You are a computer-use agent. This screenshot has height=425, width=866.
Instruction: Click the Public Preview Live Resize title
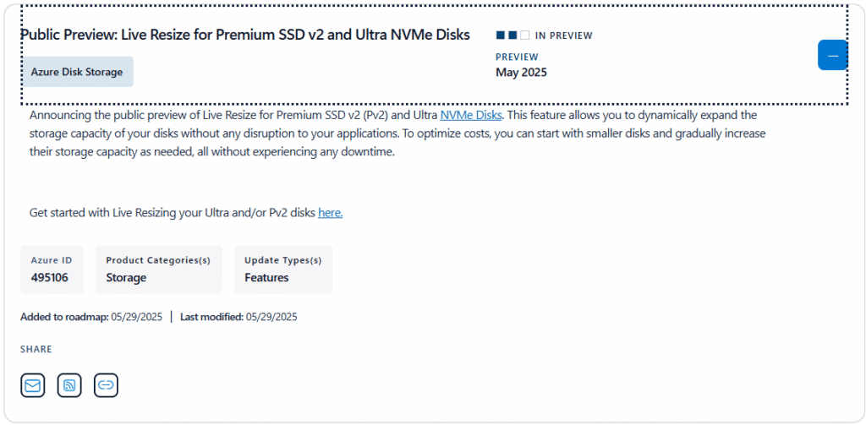[245, 35]
